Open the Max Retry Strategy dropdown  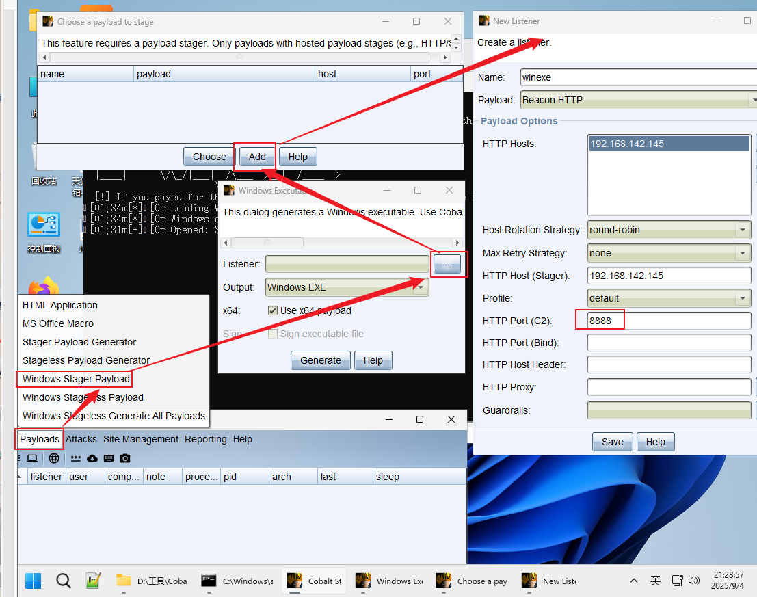click(743, 253)
